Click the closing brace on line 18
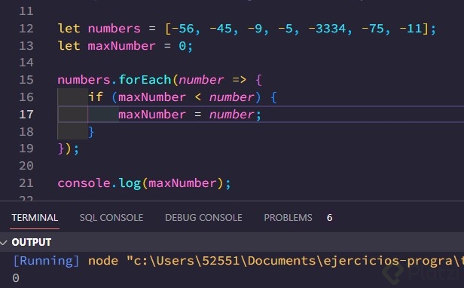 coord(91,132)
